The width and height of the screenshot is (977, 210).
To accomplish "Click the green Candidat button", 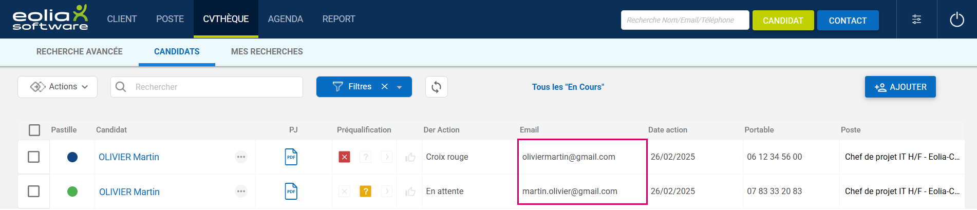I will tap(782, 21).
